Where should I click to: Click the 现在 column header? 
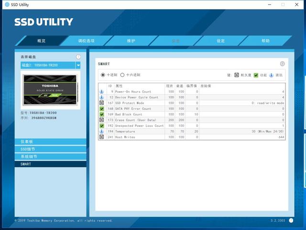170,86
